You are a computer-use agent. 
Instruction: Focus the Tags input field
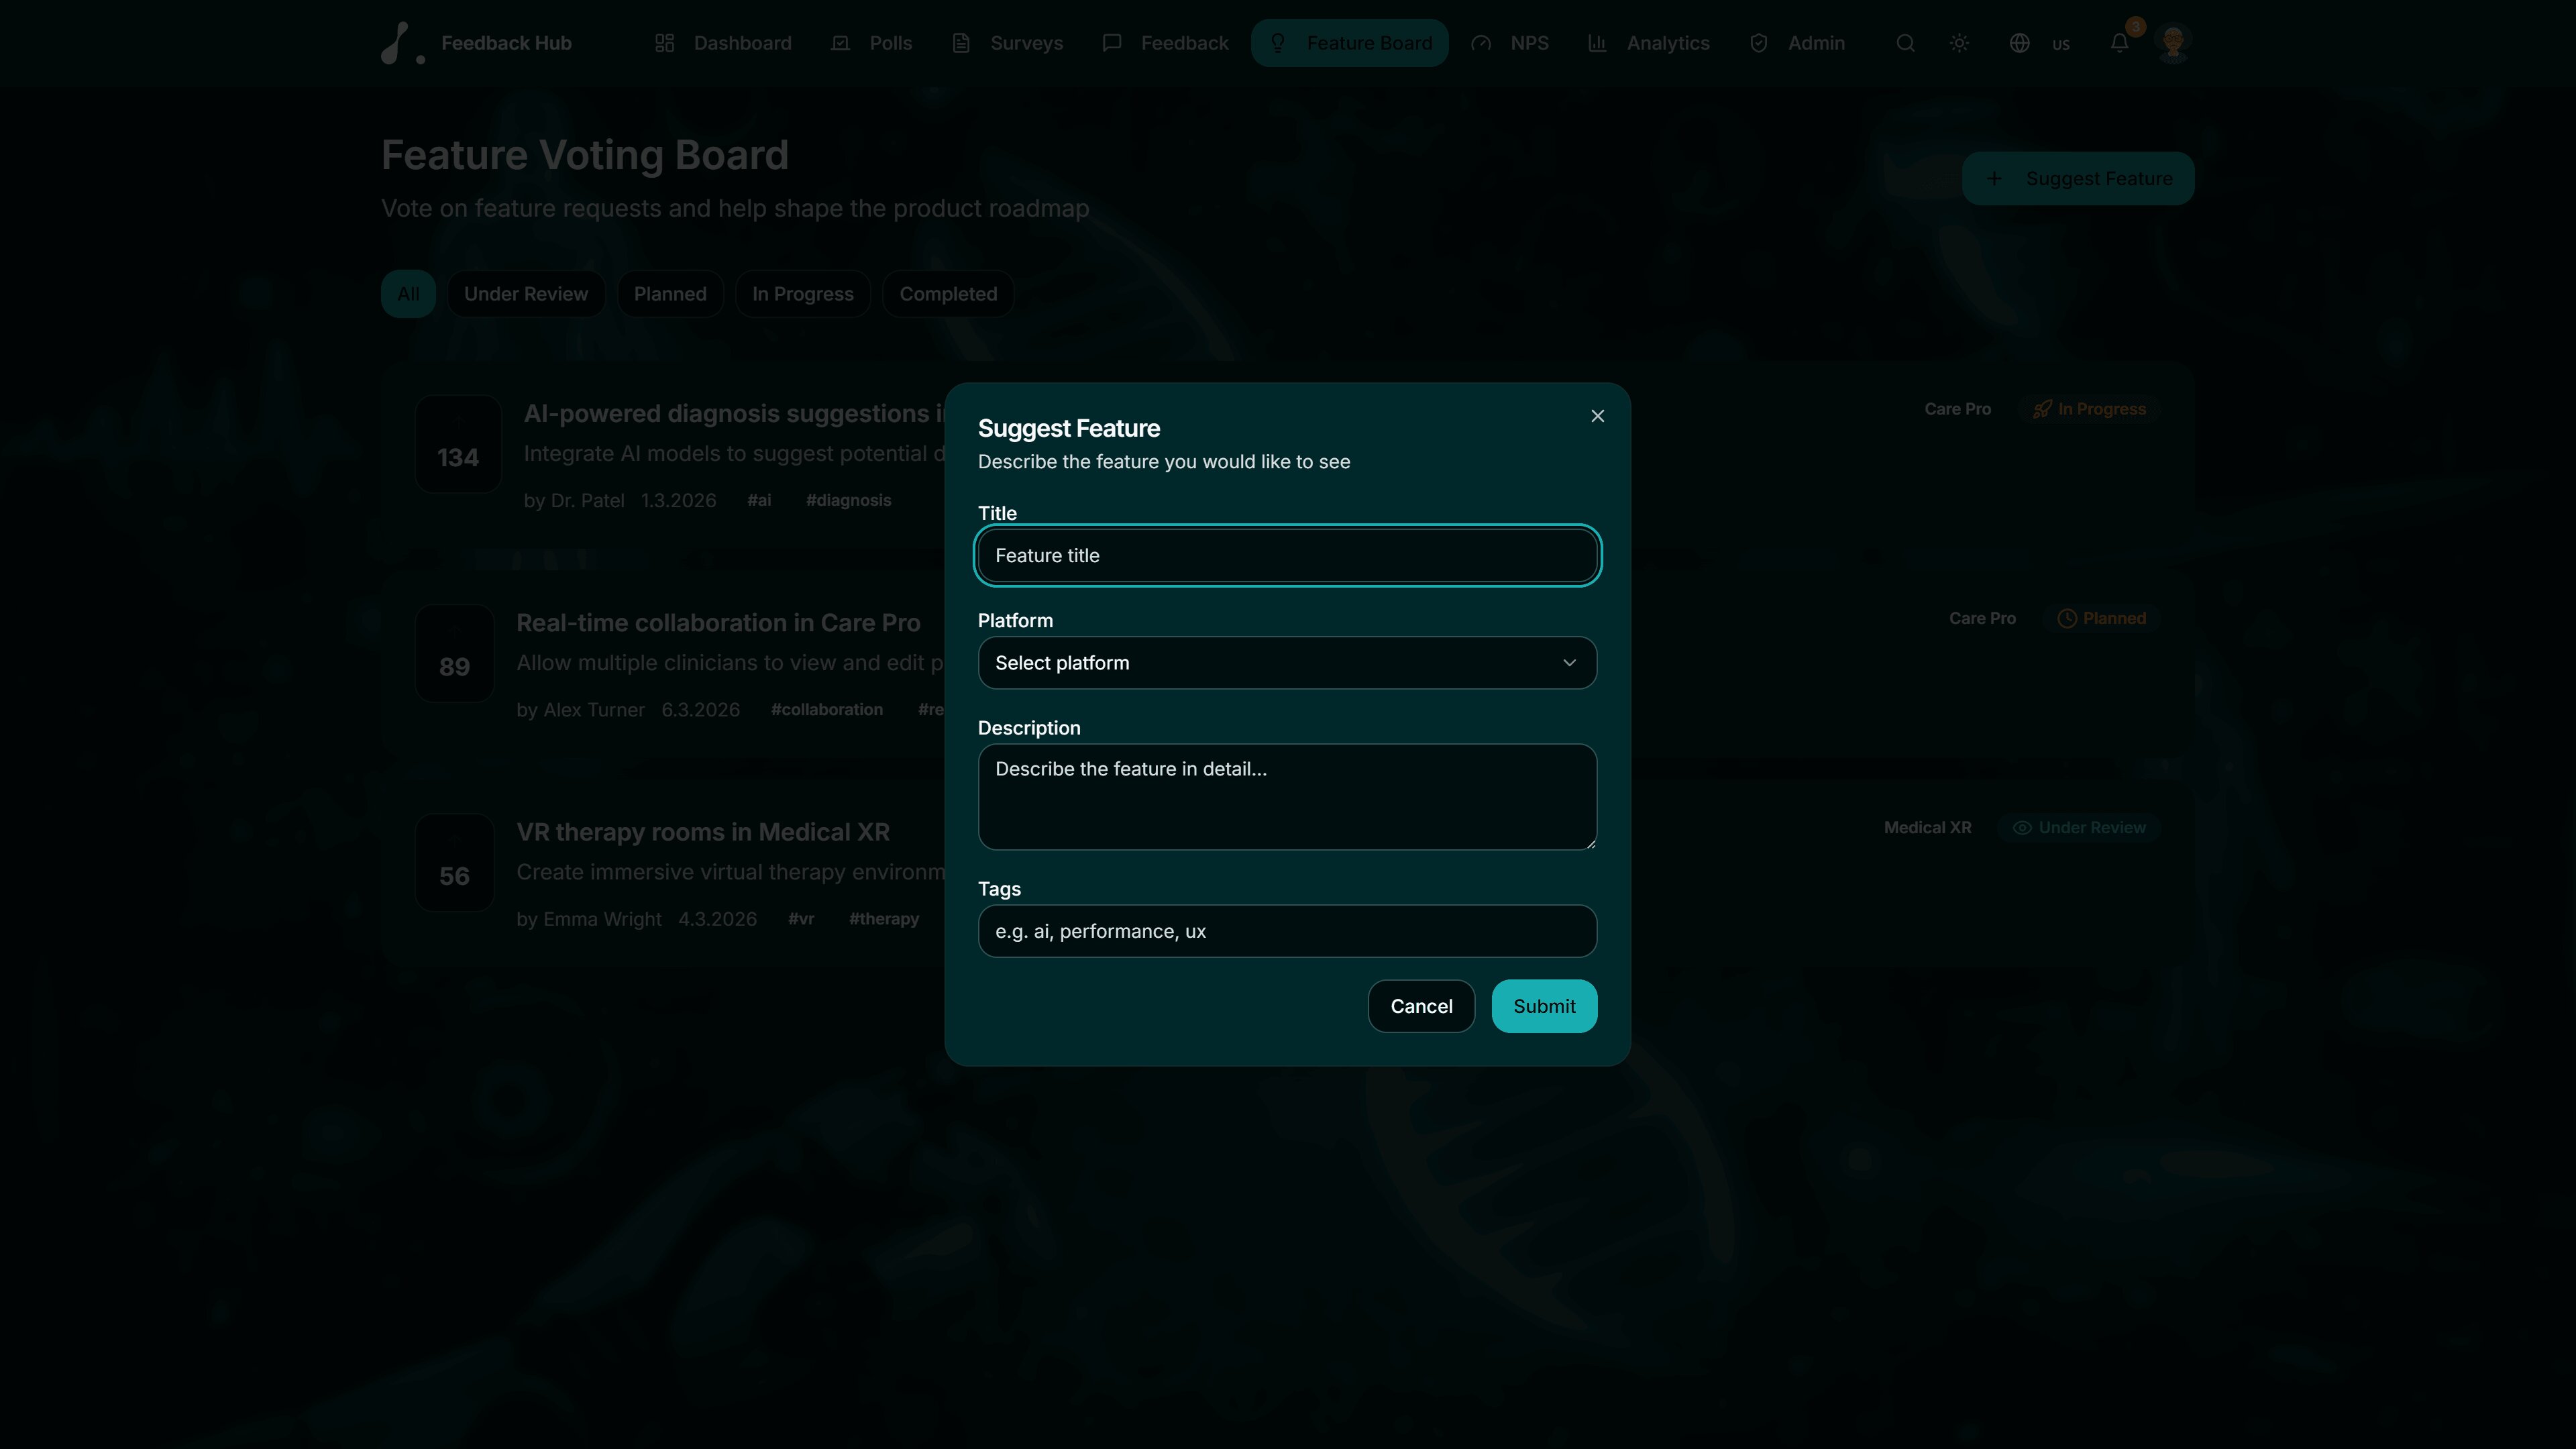pos(1287,931)
